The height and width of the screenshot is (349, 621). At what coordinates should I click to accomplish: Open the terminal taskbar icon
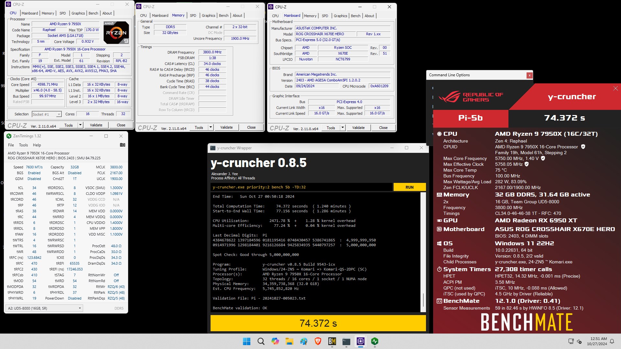pyautogui.click(x=346, y=341)
